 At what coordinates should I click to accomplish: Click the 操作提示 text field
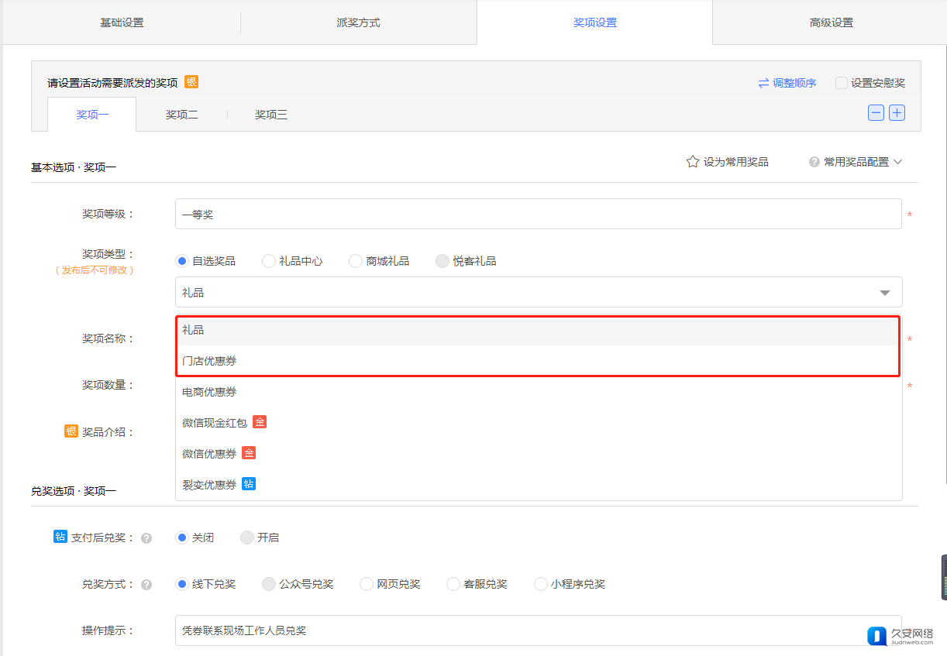pyautogui.click(x=539, y=630)
